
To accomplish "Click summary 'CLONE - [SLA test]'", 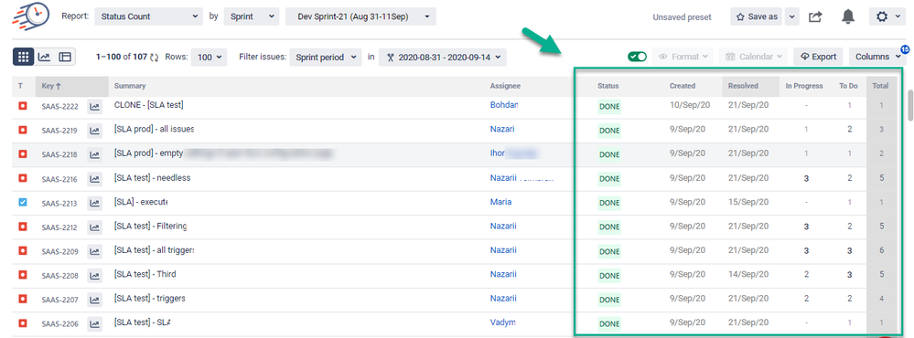I will [x=149, y=105].
